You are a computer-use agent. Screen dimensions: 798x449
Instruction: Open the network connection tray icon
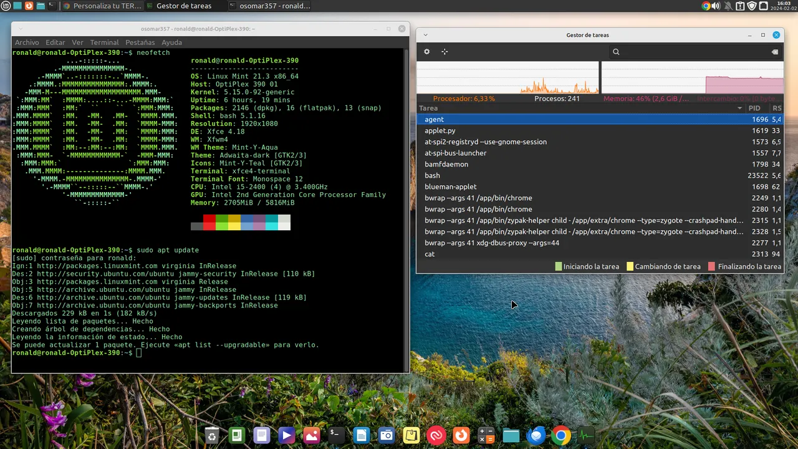point(764,6)
